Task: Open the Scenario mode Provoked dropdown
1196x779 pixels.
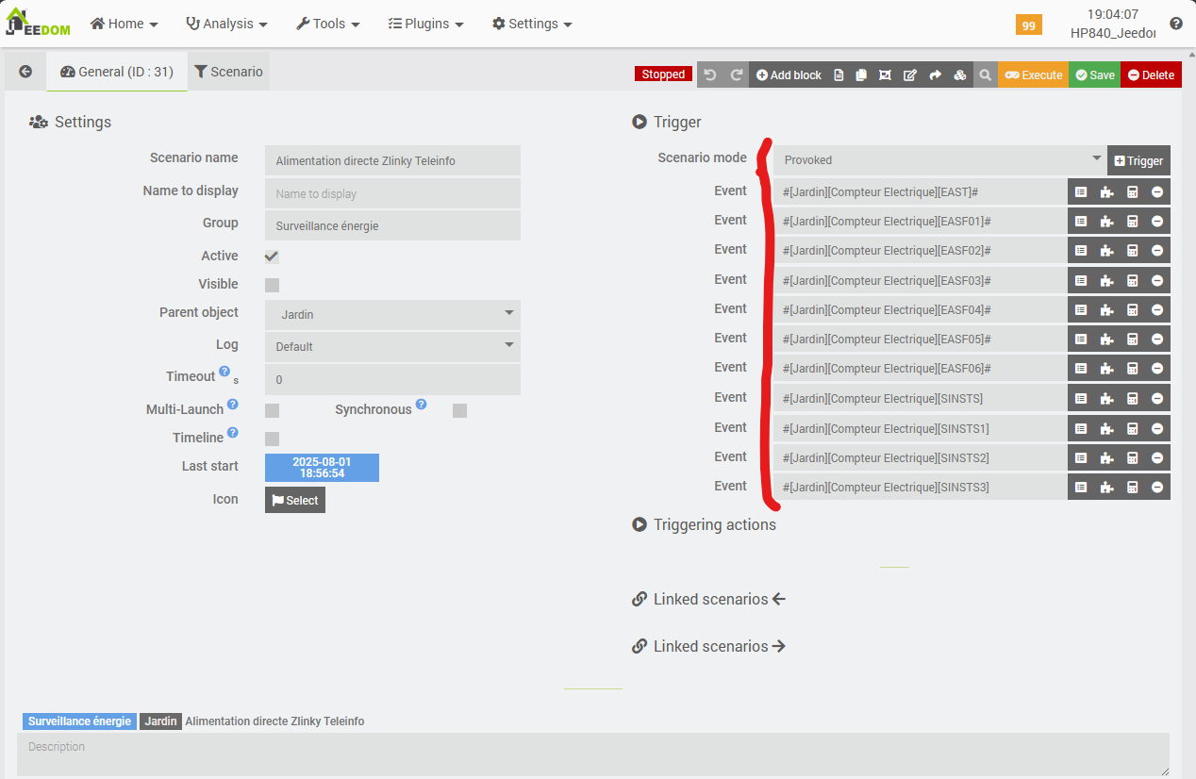Action: click(x=938, y=160)
